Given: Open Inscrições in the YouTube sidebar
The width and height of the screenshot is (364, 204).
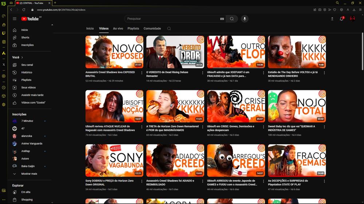Looking at the screenshot, I should click(27, 45).
